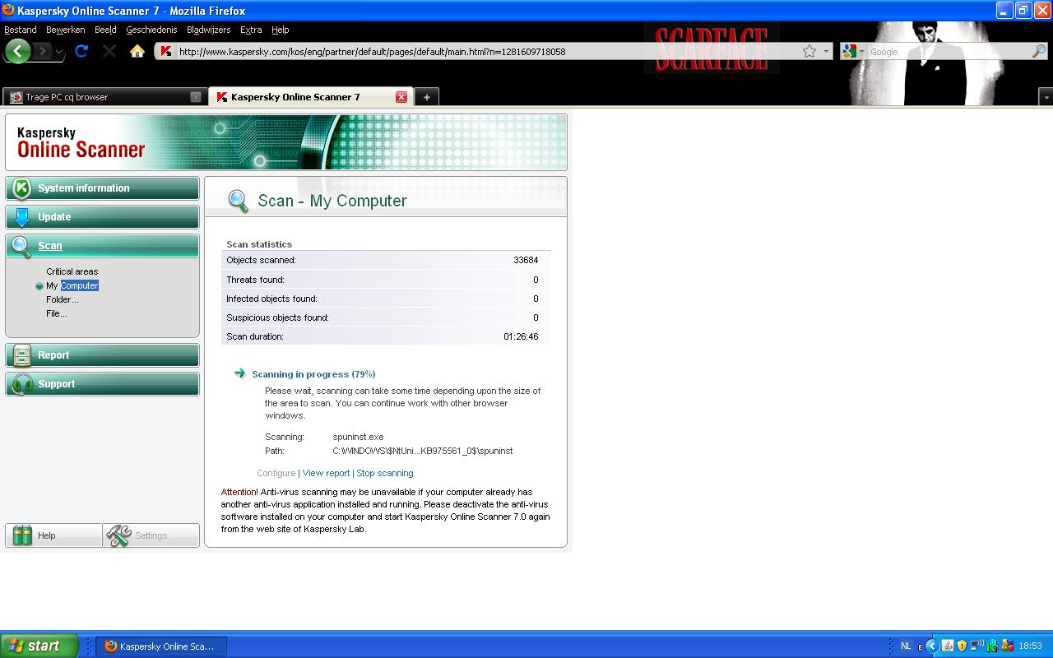This screenshot has height=658, width=1053.
Task: Open the Support section
Action: click(x=102, y=384)
